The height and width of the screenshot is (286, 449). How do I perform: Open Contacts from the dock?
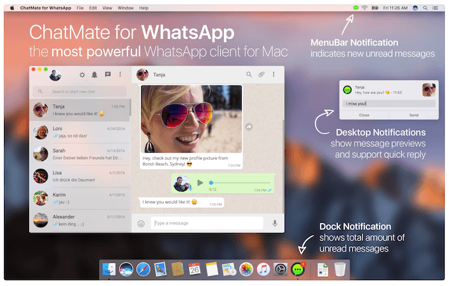coord(178,269)
